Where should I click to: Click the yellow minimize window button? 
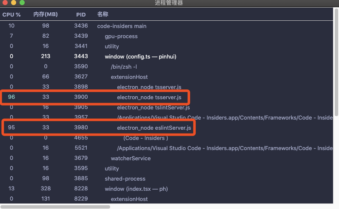[x=14, y=3]
